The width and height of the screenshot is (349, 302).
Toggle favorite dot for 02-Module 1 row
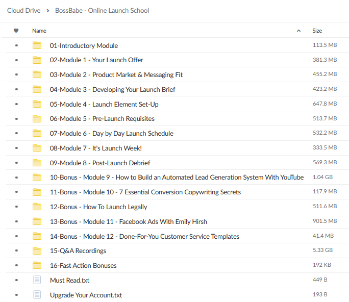(16, 60)
